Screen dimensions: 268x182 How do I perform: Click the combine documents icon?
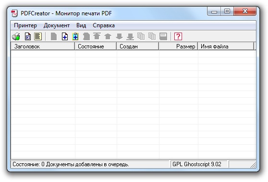point(141,36)
